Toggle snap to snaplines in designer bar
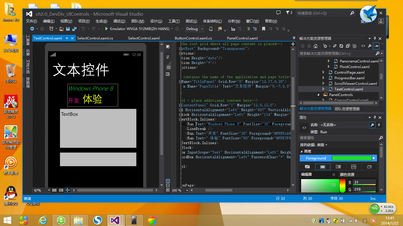 (x=68, y=190)
